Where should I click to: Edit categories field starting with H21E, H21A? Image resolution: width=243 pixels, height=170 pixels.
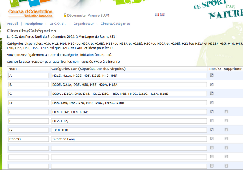(x=129, y=76)
